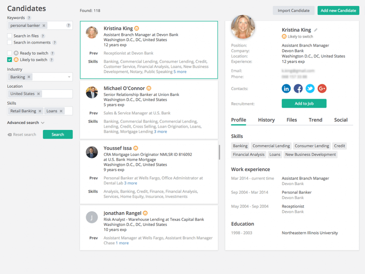Expand '3 more' skills for Michael O'Connor

pos(160,131)
